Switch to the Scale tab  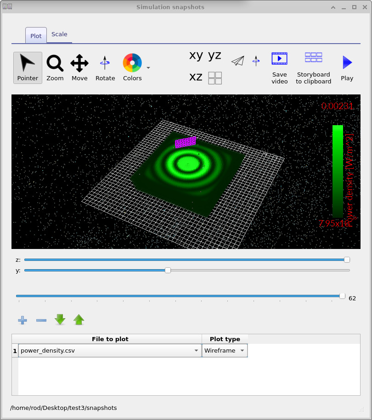tap(59, 34)
